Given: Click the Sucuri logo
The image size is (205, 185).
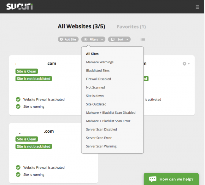Looking at the screenshot, I should coord(20,7).
